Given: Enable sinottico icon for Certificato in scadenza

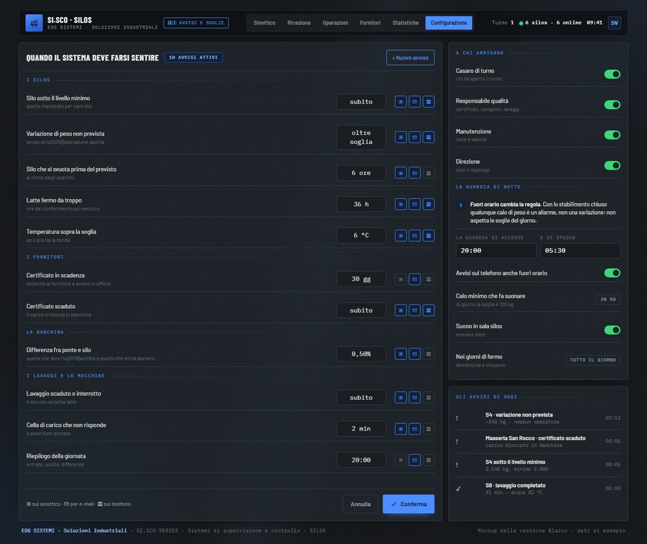Looking at the screenshot, I should (401, 279).
